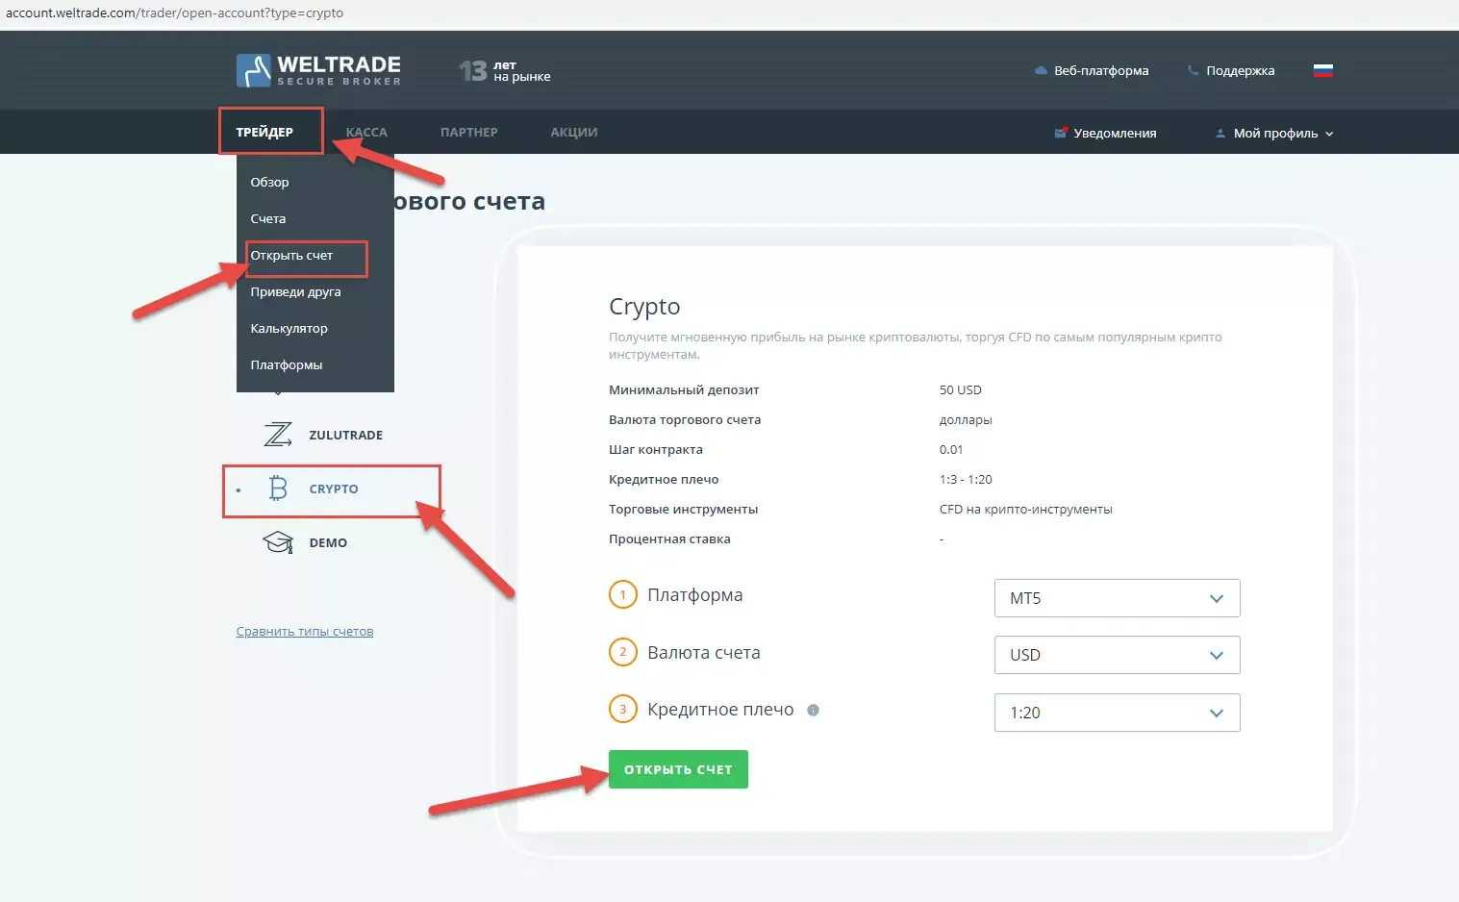Open the Кредитное плечо 1:20 dropdown
The height and width of the screenshot is (902, 1459).
pos(1117,713)
